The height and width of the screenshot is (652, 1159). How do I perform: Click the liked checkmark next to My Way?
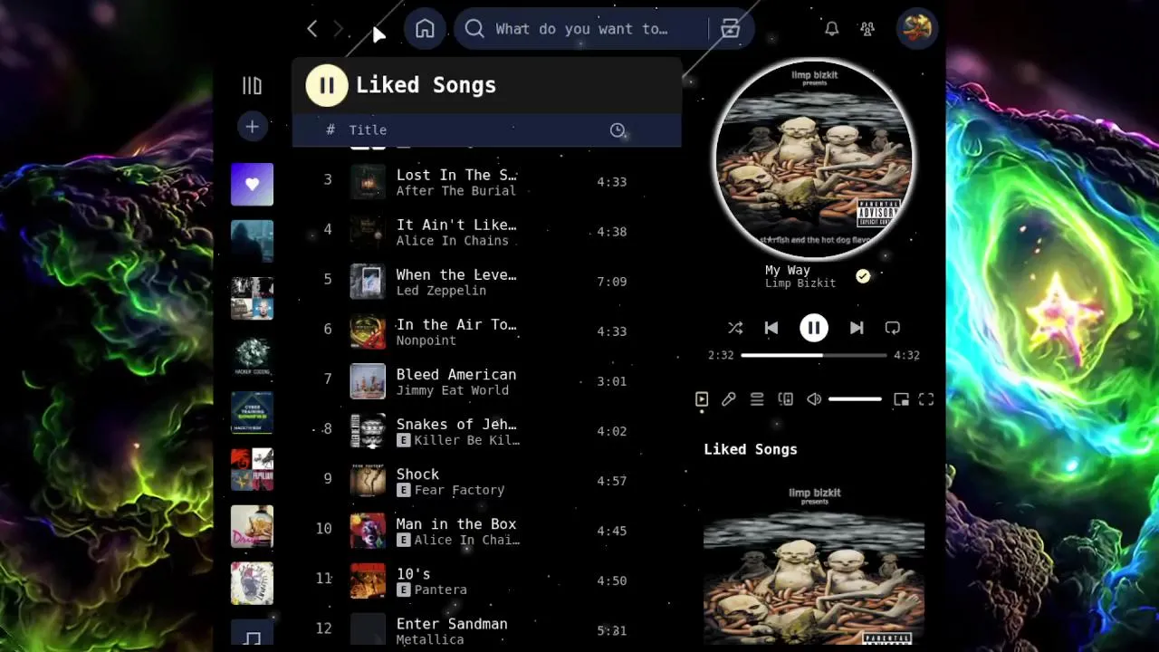click(863, 276)
